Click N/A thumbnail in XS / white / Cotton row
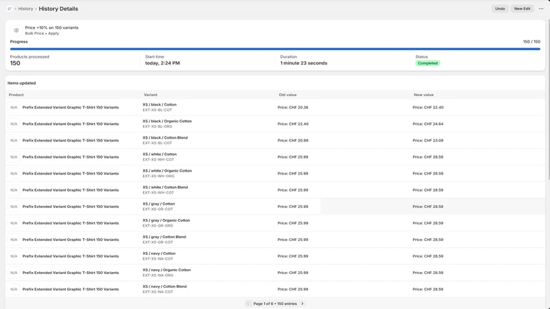Image resolution: width=550 pixels, height=309 pixels. coord(14,157)
